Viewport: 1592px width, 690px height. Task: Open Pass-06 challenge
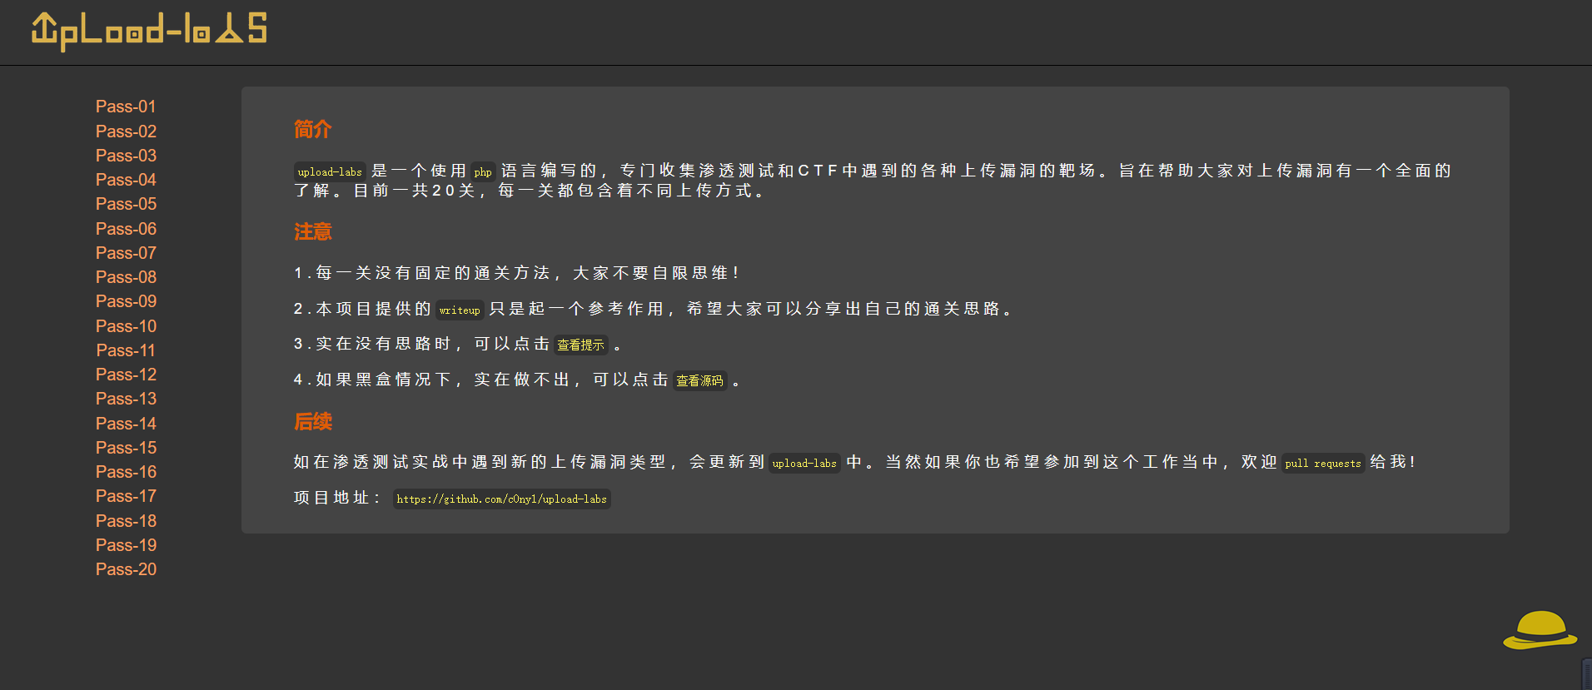[x=126, y=229]
